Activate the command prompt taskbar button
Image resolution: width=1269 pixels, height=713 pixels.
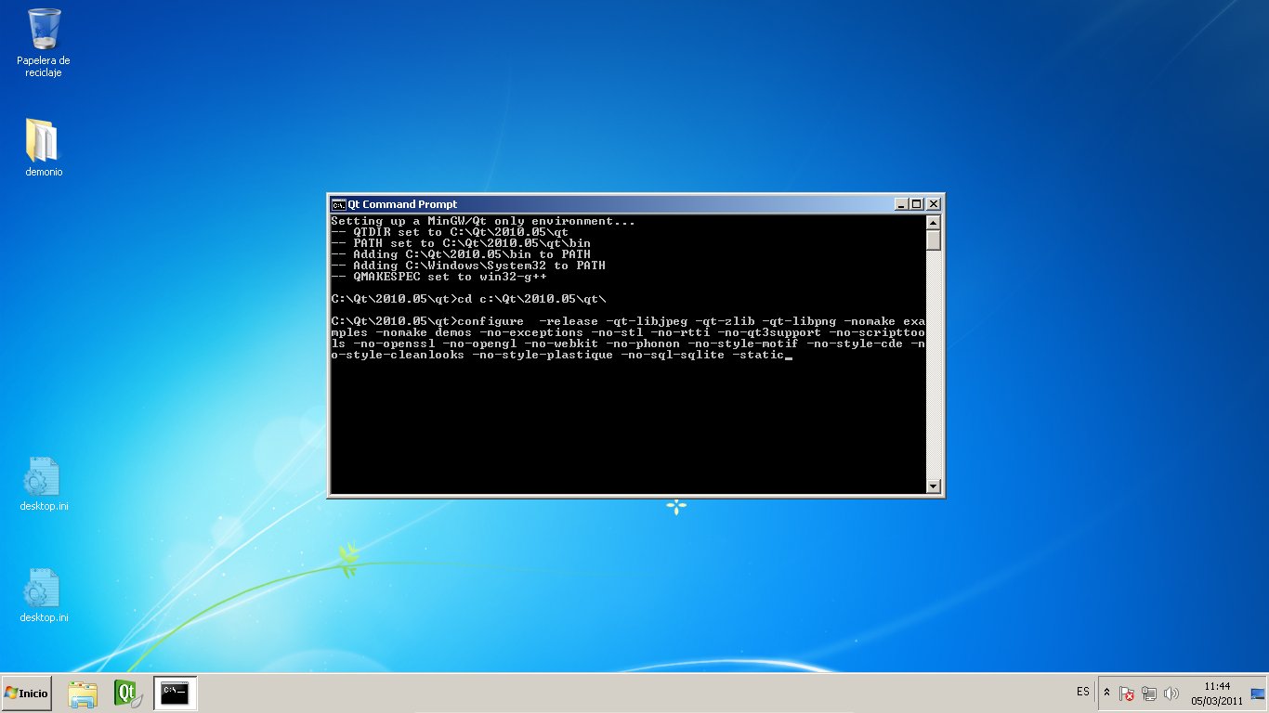coord(176,694)
